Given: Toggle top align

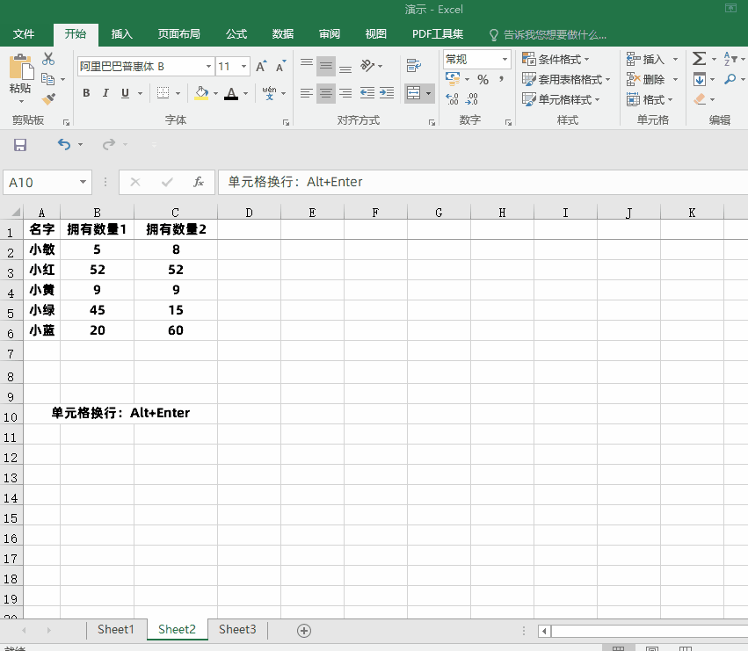Looking at the screenshot, I should 307,66.
